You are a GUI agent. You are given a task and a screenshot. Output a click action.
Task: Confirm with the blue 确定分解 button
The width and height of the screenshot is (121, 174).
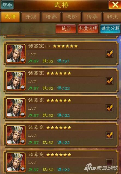click(x=110, y=28)
